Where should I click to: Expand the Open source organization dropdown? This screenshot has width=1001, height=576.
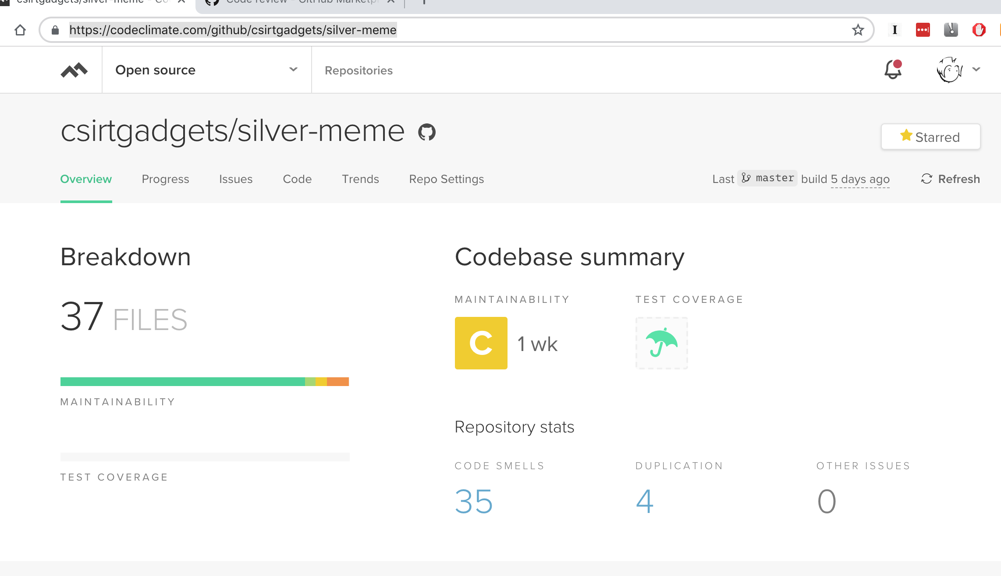206,70
